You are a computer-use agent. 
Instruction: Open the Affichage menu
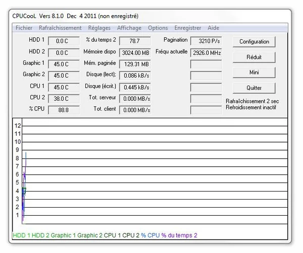point(129,28)
